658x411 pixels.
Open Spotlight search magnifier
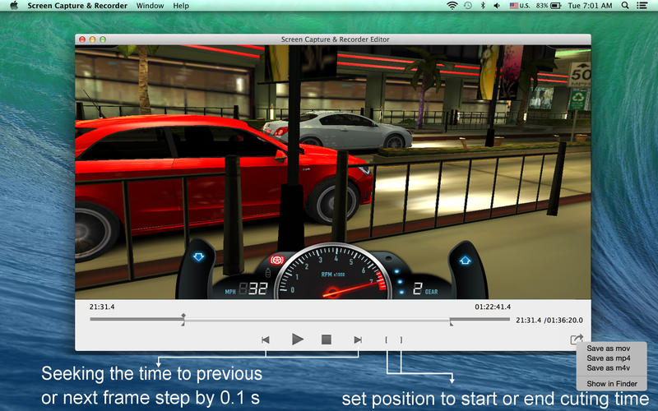tap(625, 6)
